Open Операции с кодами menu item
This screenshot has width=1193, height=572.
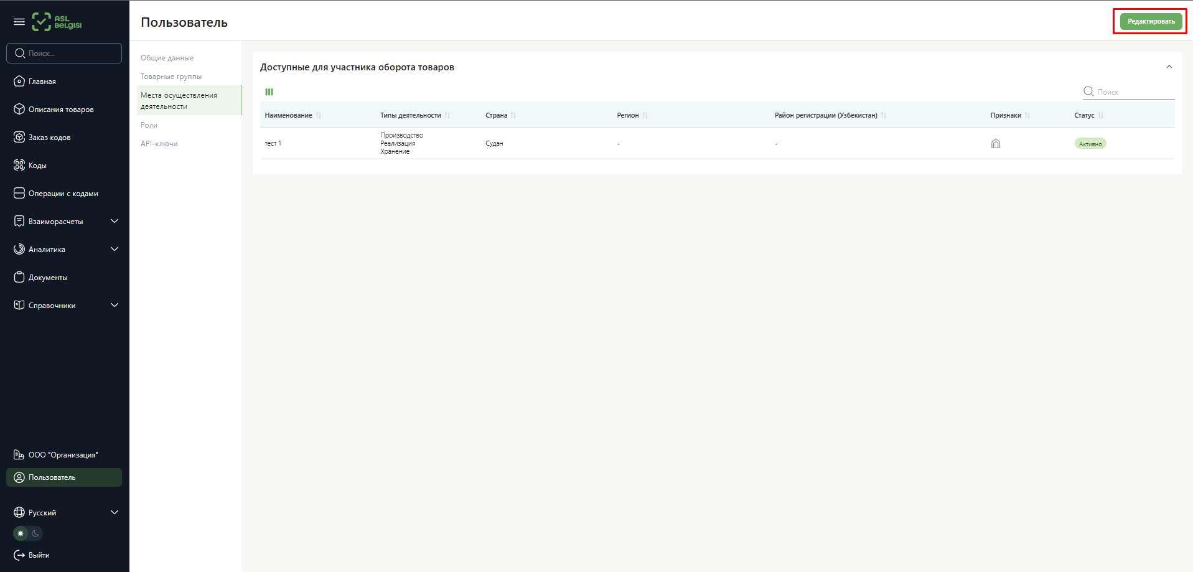(63, 194)
